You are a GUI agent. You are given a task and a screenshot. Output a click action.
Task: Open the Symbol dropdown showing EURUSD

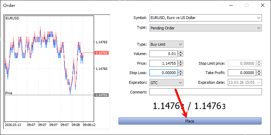206,18
